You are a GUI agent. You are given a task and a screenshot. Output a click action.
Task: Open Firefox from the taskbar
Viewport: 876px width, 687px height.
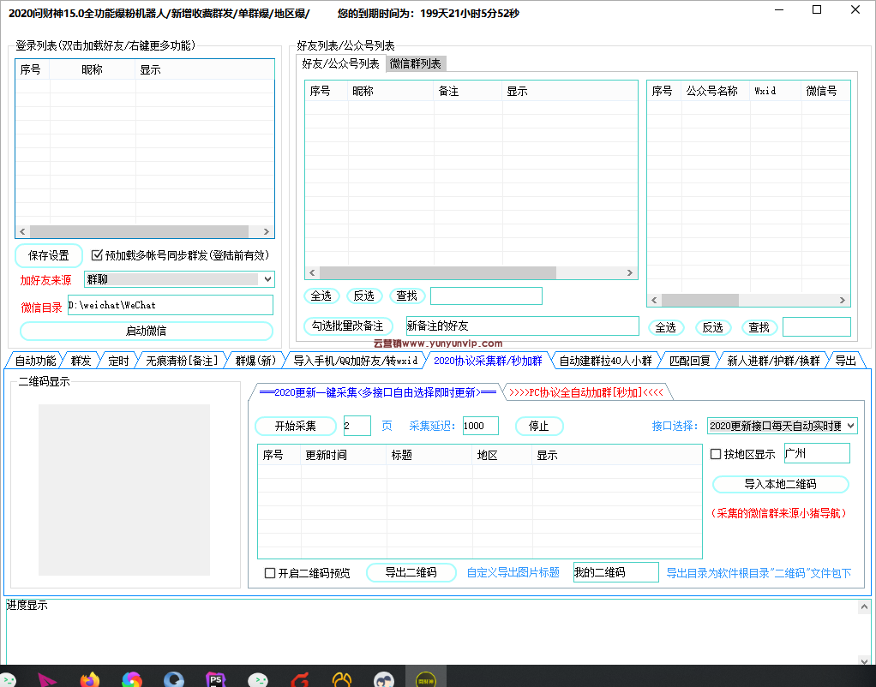89,679
